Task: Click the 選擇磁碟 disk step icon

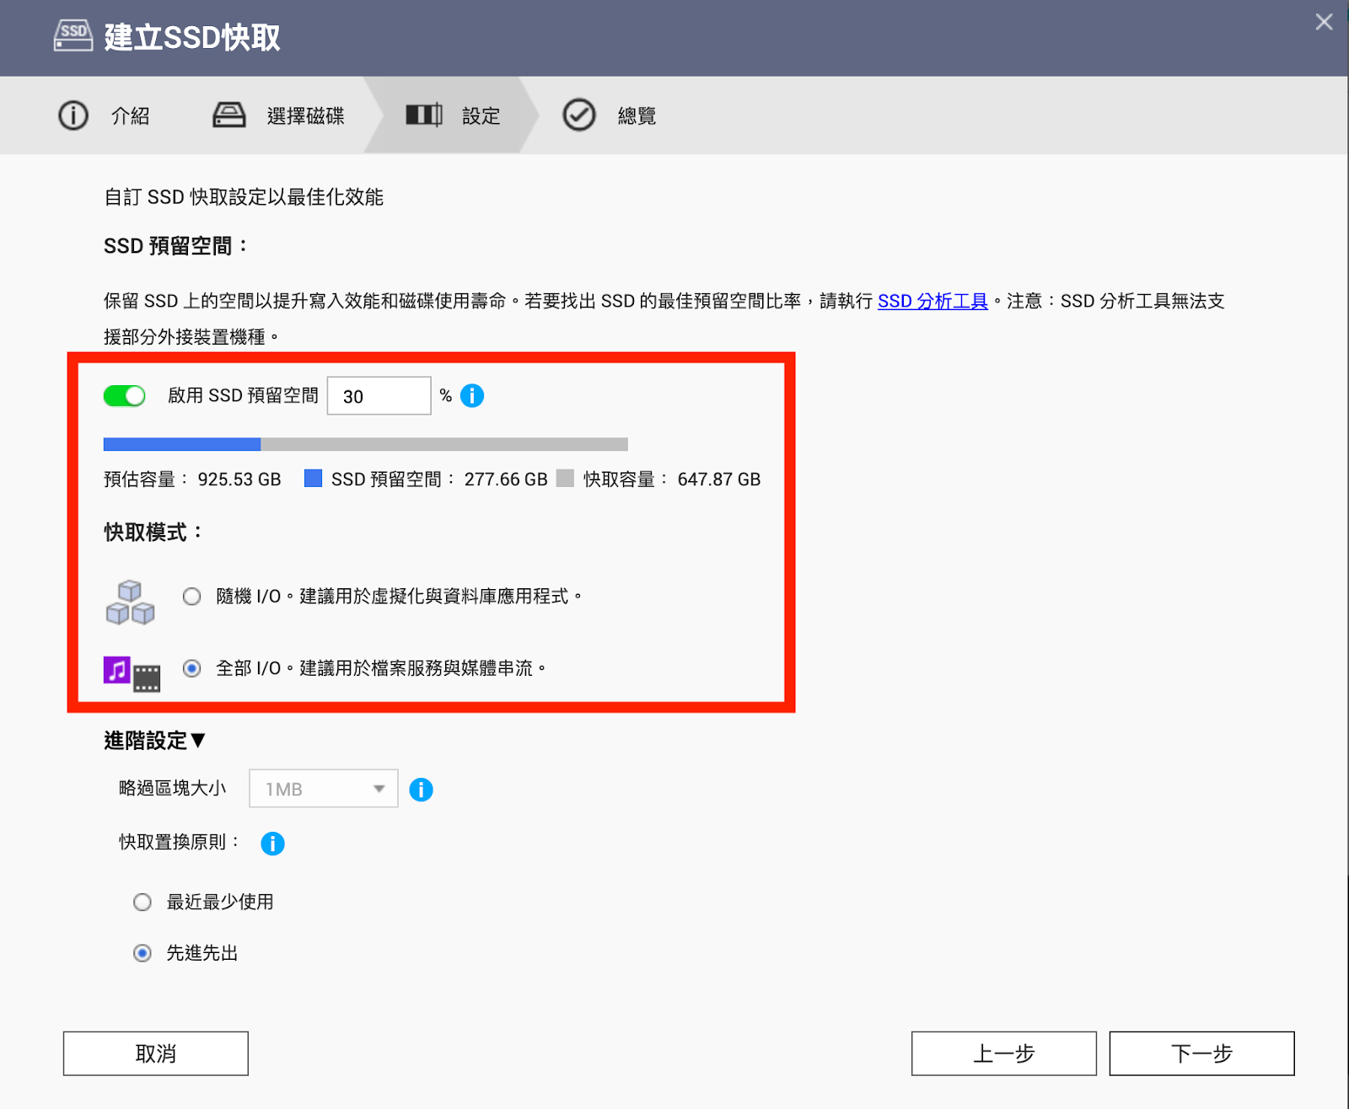Action: click(x=228, y=115)
